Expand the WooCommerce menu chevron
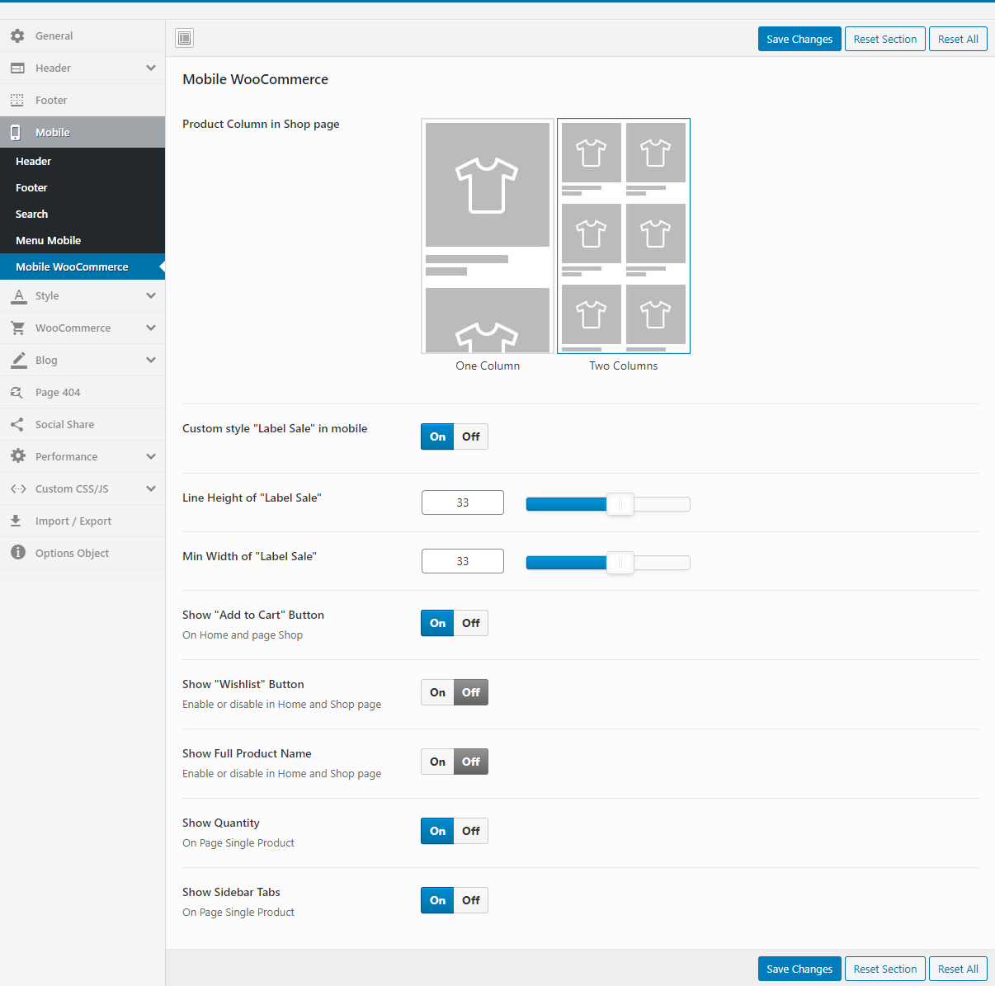This screenshot has width=995, height=986. tap(150, 328)
